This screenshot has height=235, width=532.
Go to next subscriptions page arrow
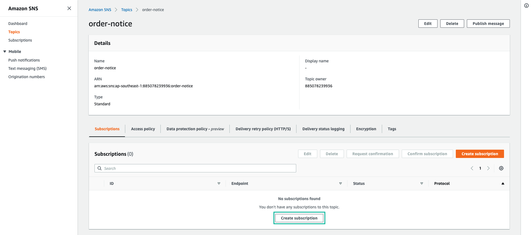(488, 168)
